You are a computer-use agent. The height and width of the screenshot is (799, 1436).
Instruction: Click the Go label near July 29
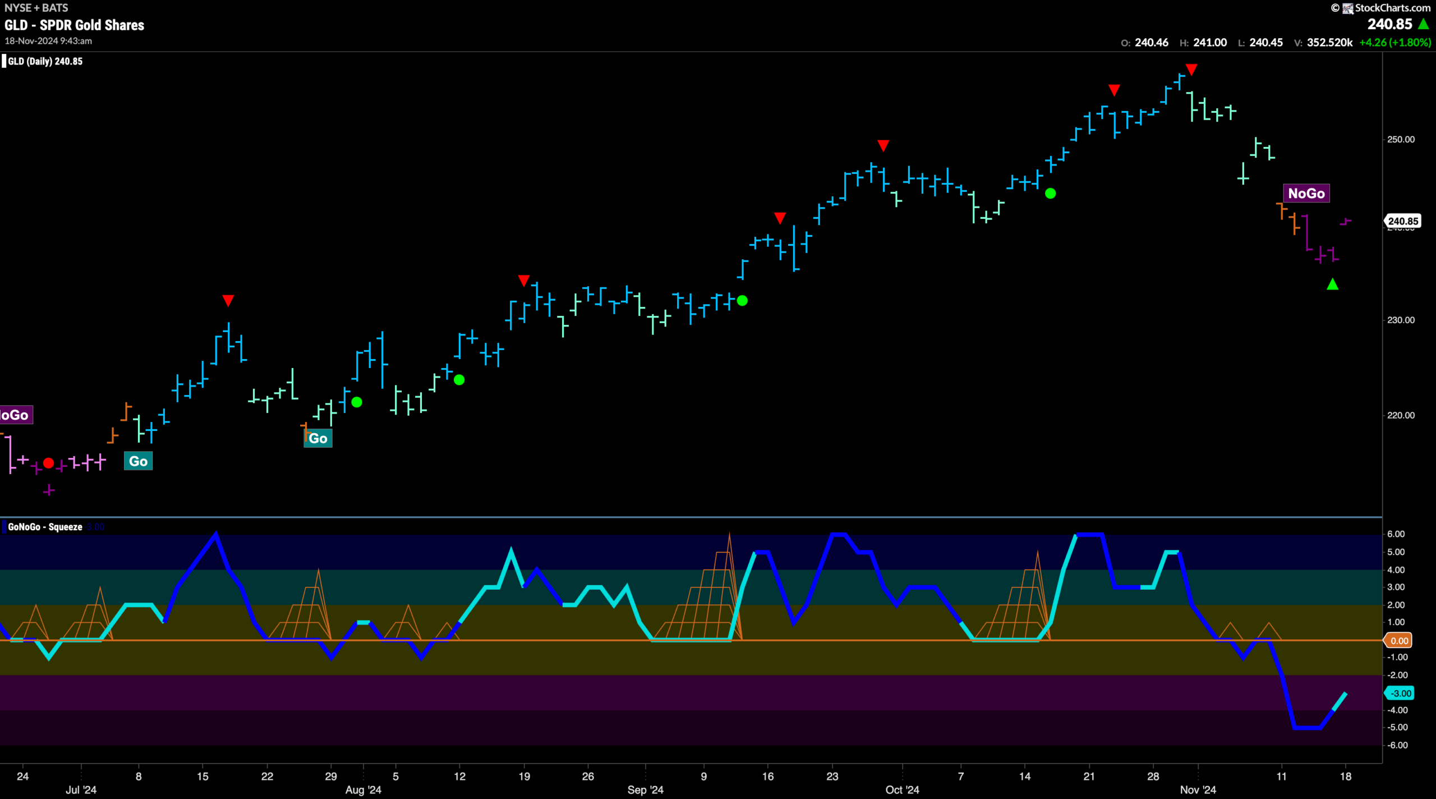coord(318,438)
